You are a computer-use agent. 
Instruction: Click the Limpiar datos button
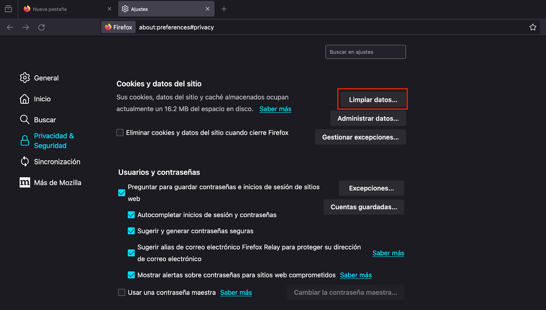pos(372,99)
